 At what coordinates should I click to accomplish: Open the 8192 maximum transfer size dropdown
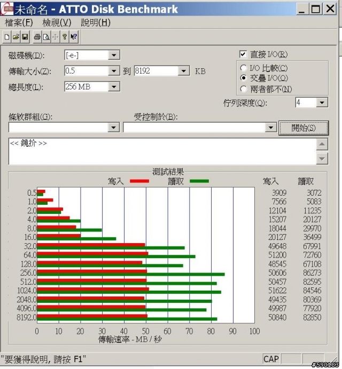click(x=183, y=71)
